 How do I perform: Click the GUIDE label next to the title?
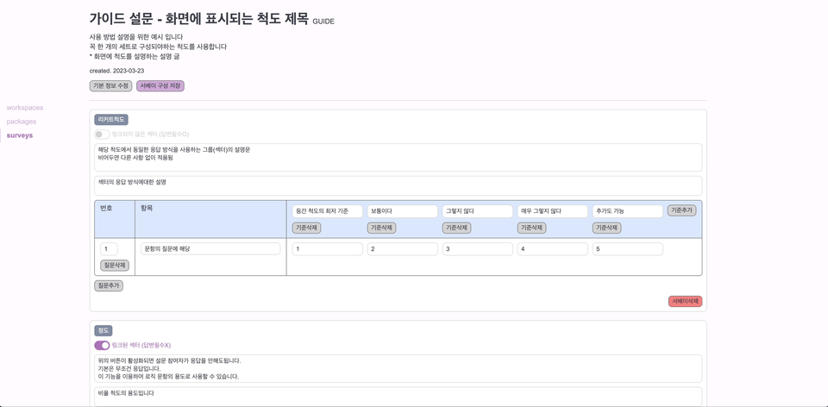coord(323,22)
